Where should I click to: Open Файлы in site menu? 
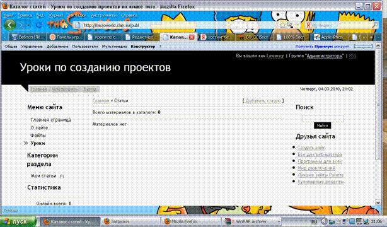pyautogui.click(x=38, y=136)
